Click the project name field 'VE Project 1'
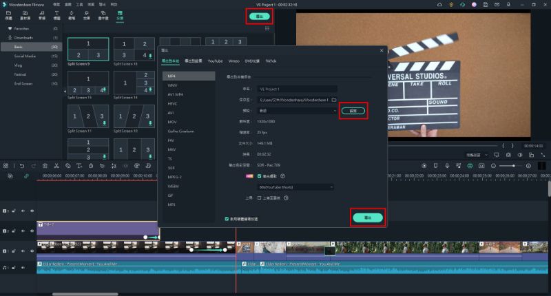This screenshot has width=551, height=296. [298, 89]
